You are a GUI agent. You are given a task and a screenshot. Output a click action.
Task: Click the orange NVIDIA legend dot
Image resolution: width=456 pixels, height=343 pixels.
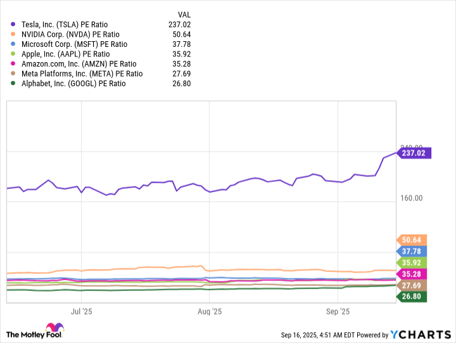(13, 34)
